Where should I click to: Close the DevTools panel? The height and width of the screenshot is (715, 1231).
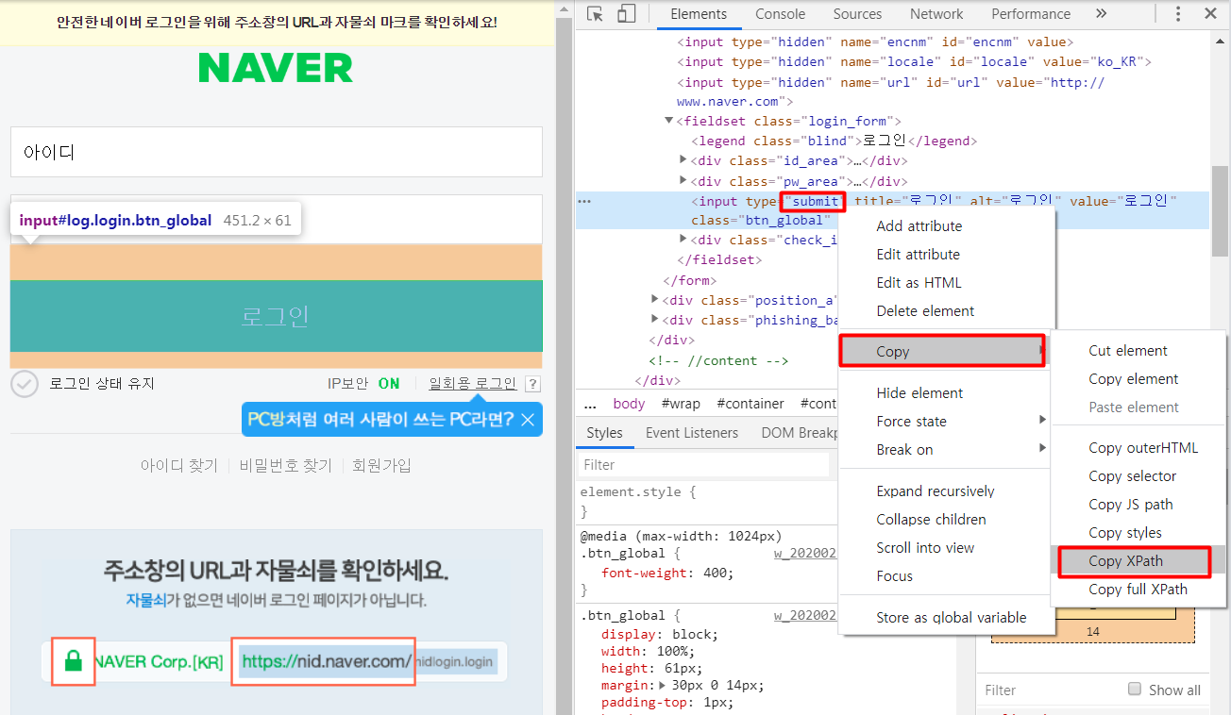[1210, 14]
